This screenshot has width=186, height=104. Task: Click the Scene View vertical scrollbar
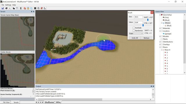click(185, 42)
